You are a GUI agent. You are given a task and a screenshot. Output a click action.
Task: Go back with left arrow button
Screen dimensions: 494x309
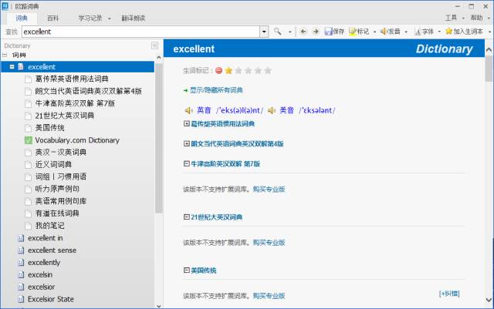point(303,32)
